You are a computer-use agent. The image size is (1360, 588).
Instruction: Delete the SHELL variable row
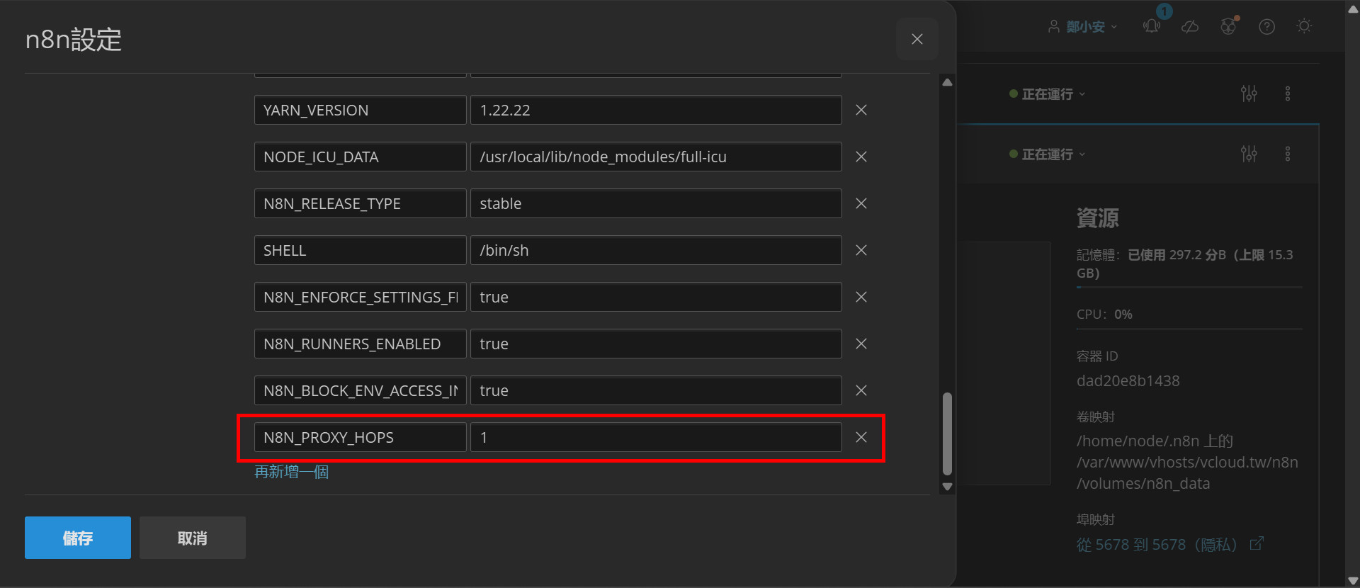(x=861, y=250)
